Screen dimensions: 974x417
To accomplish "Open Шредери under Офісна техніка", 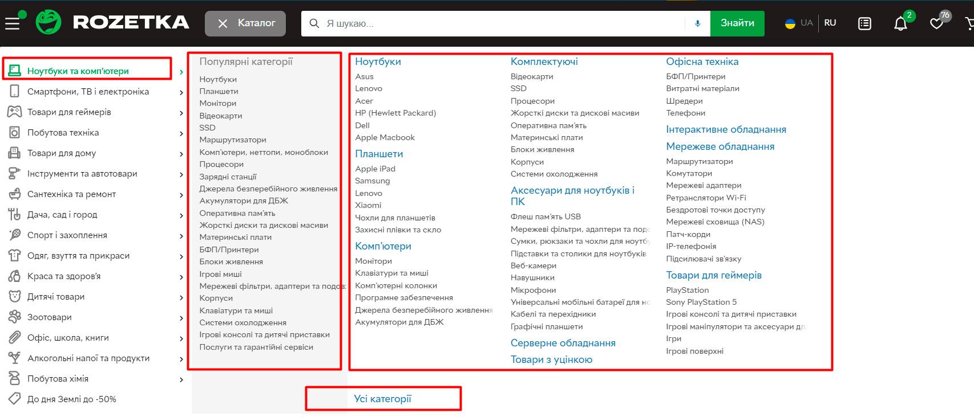I will click(x=684, y=101).
